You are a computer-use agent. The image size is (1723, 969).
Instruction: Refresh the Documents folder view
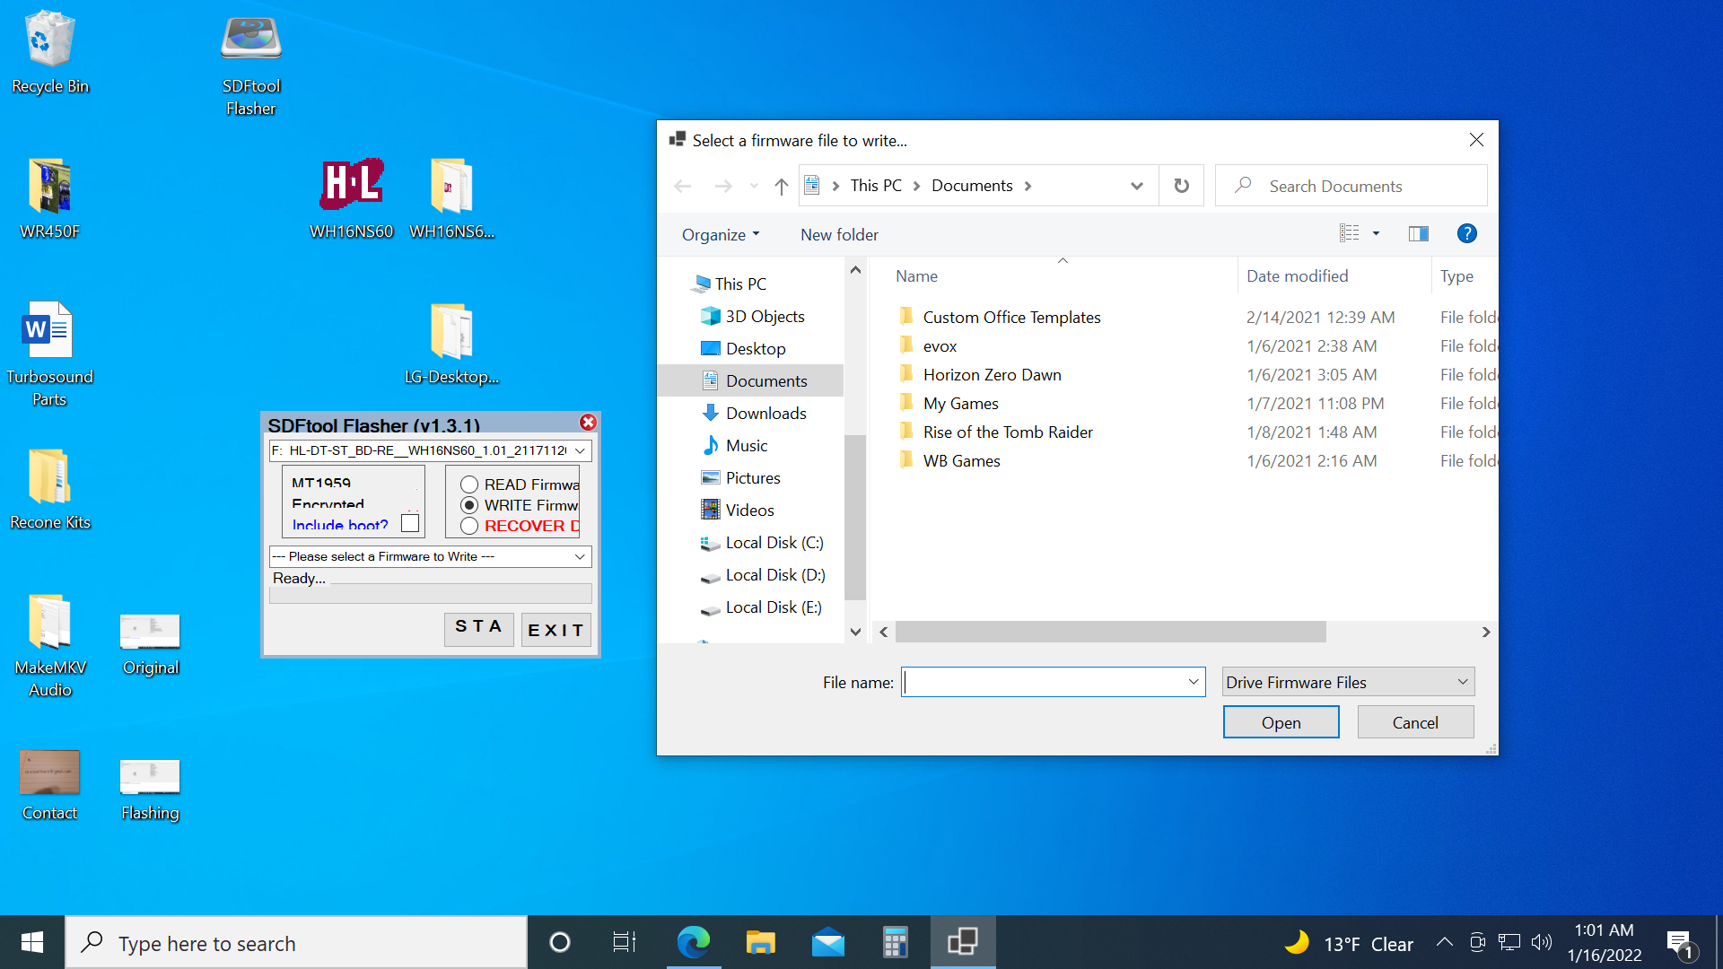[x=1181, y=186]
